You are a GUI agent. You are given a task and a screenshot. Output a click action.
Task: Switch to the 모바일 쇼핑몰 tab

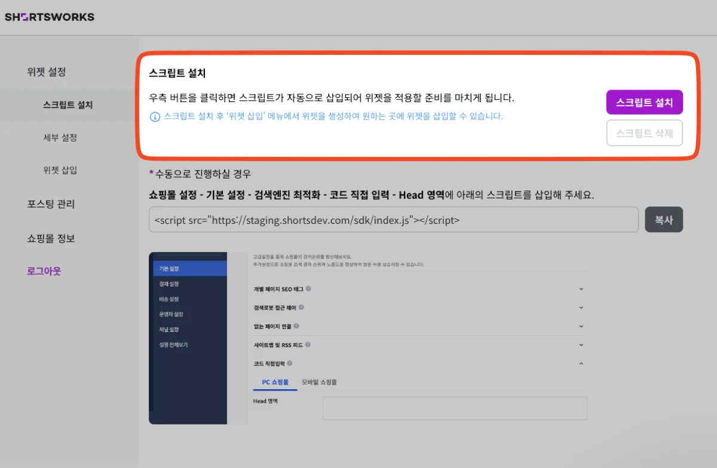point(319,382)
